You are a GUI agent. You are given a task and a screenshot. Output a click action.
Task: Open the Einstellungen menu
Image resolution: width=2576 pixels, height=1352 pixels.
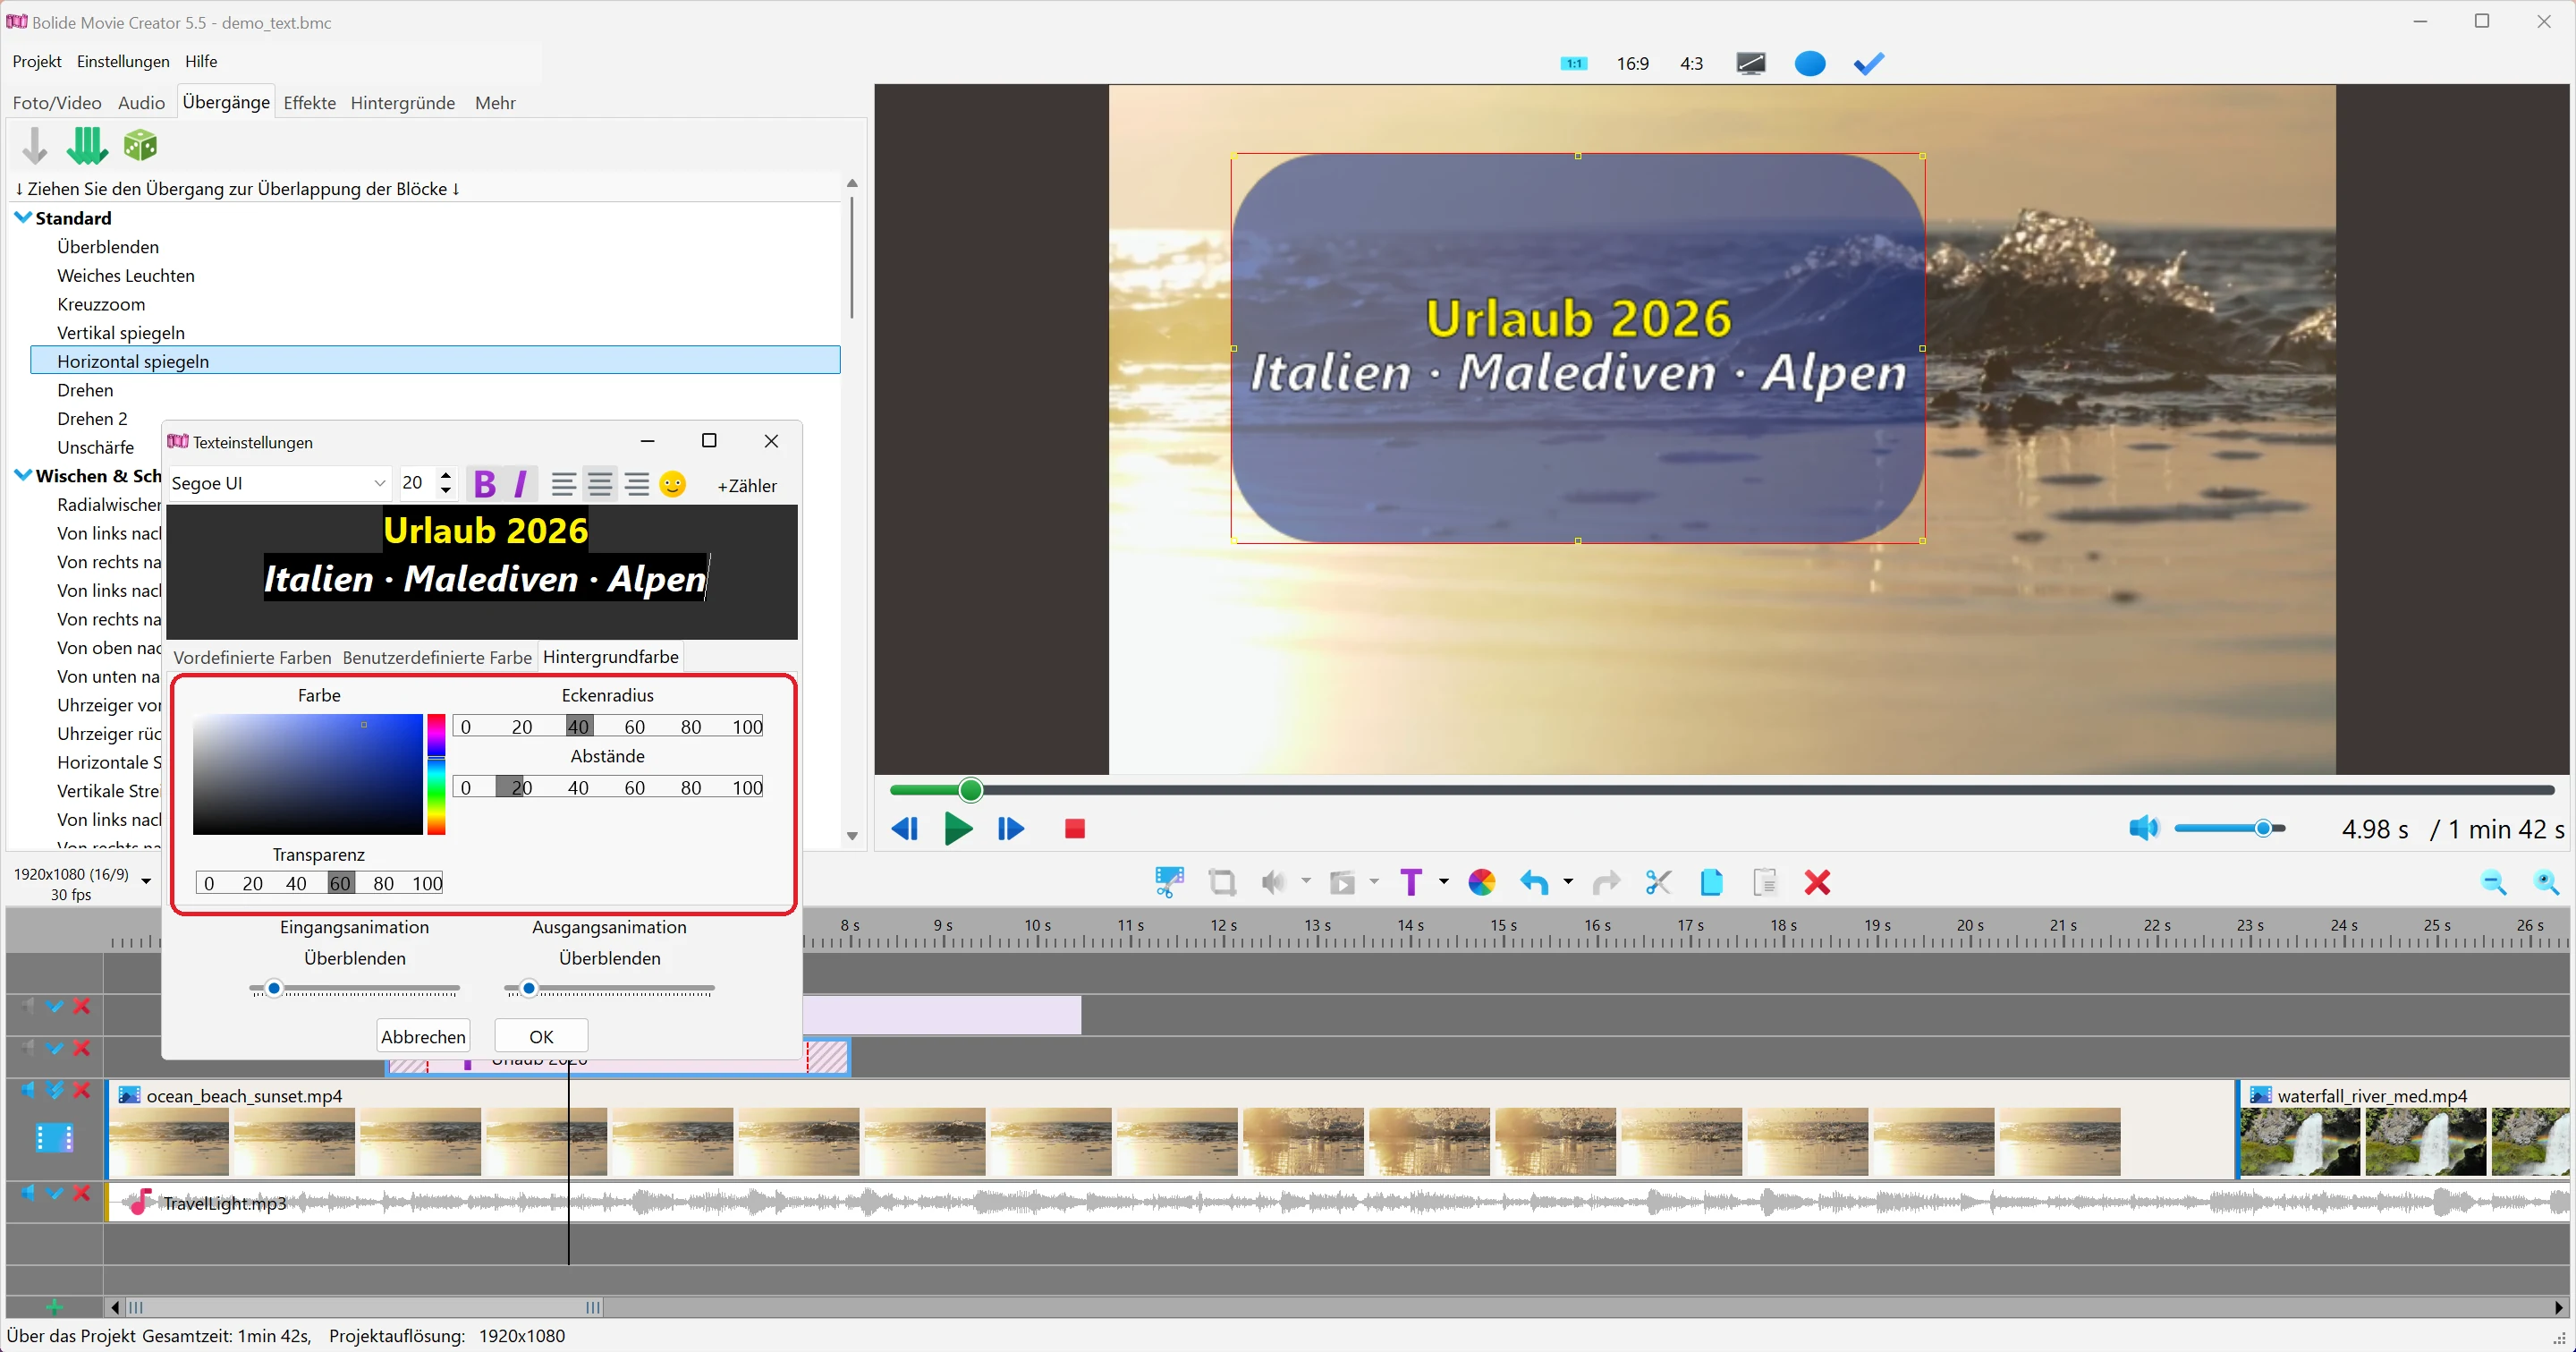point(123,62)
